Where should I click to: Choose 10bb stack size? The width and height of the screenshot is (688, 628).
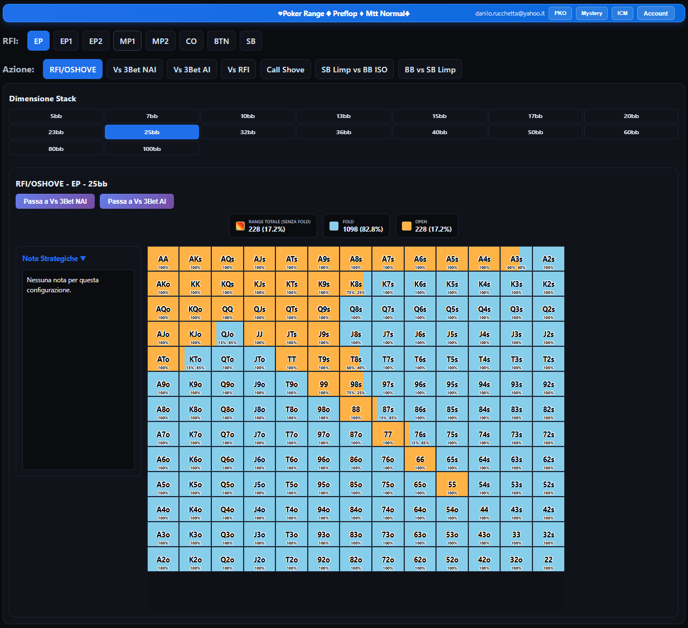tap(248, 116)
